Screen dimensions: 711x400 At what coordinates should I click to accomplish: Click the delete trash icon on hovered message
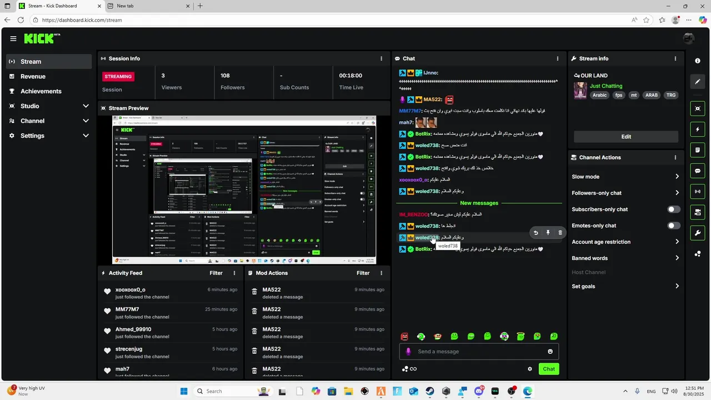(560, 233)
